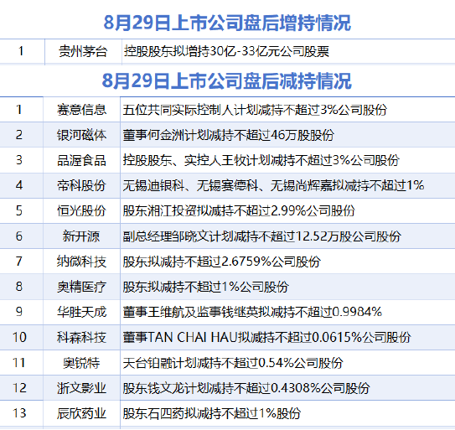Select the 银河磁体 row name
455x430 pixels.
pyautogui.click(x=81, y=135)
